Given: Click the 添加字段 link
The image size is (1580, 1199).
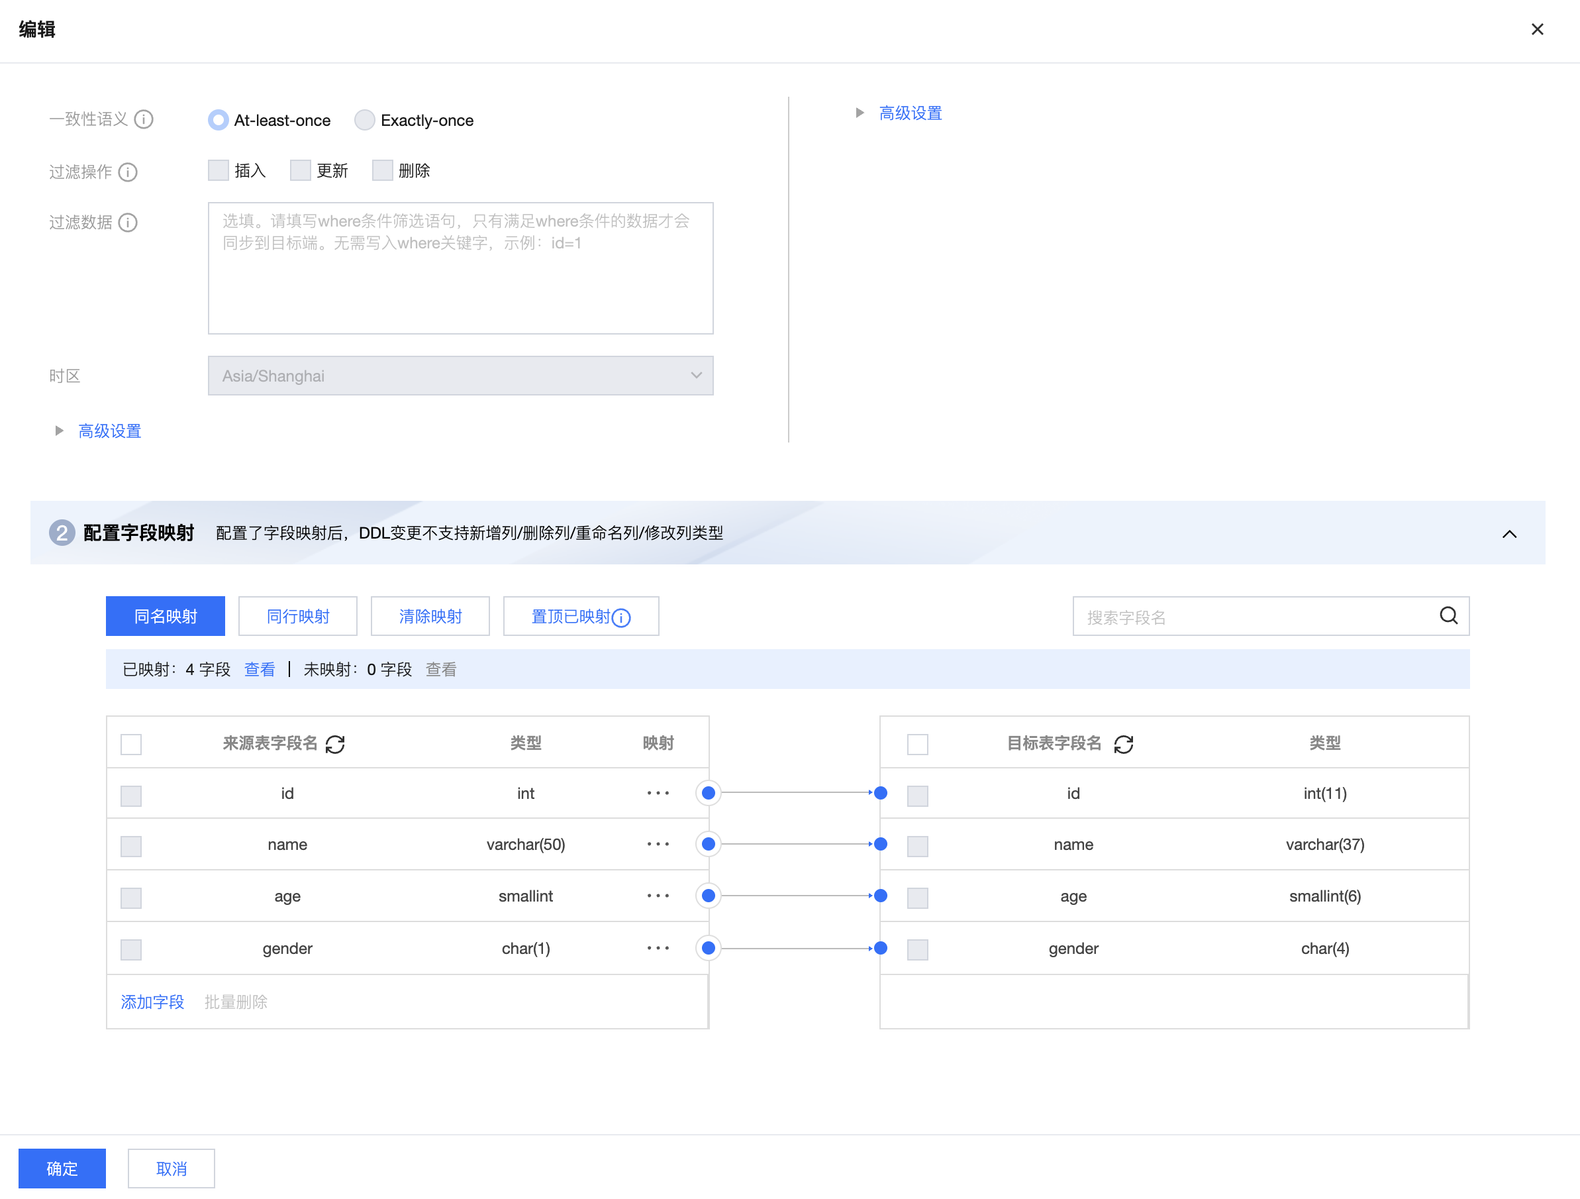Looking at the screenshot, I should tap(152, 1002).
